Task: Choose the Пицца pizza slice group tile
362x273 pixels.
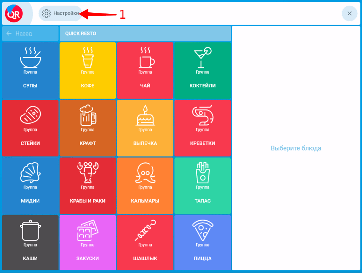Action: [203, 242]
